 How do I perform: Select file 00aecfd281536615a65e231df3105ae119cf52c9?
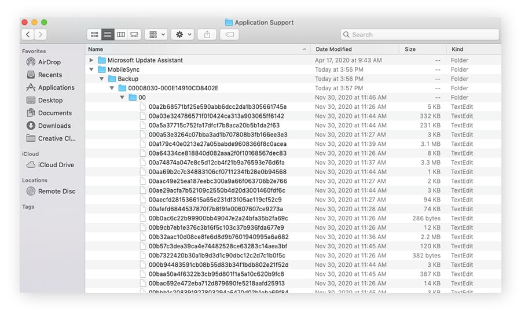tap(215, 200)
